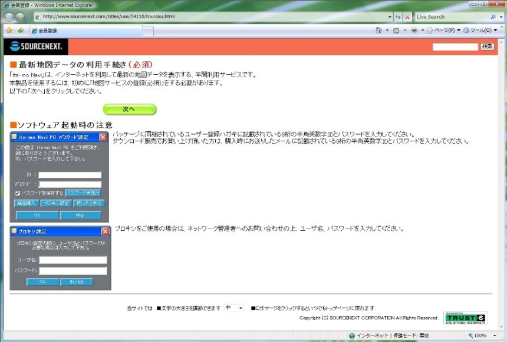The height and width of the screenshot is (342, 507).
Task: Click the Live Search magnifier icon
Action: tap(493, 17)
